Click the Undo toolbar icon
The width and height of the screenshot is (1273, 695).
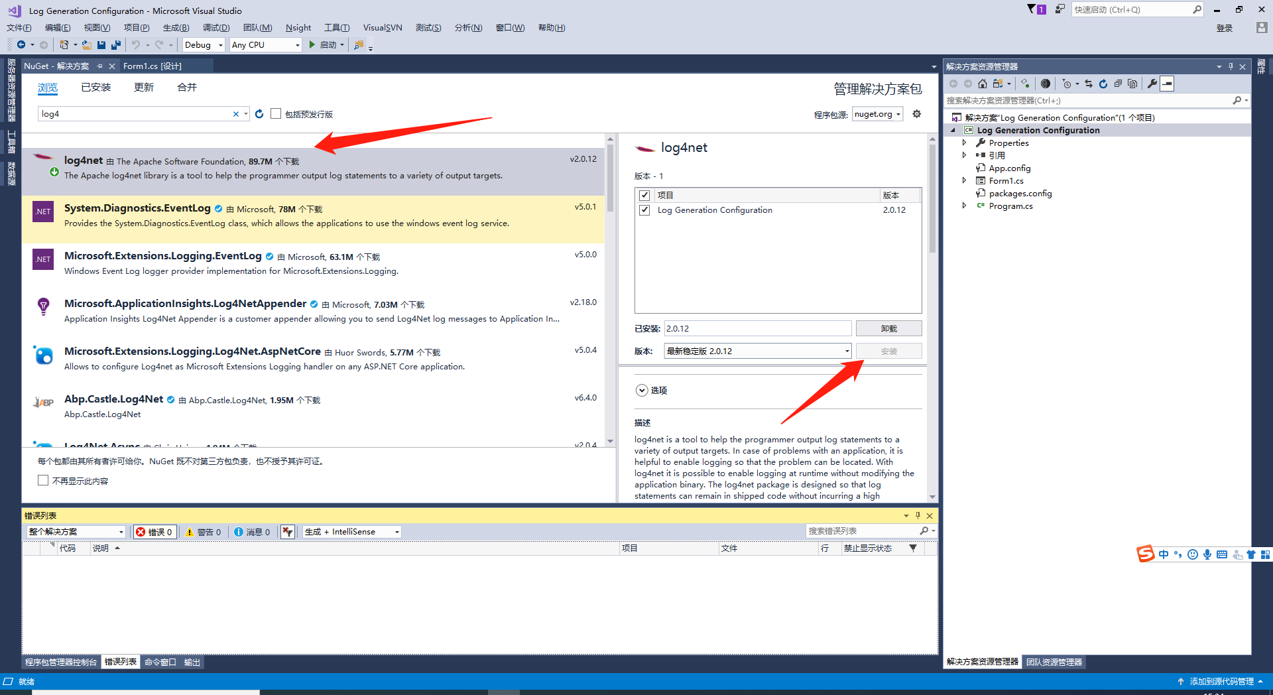point(136,44)
